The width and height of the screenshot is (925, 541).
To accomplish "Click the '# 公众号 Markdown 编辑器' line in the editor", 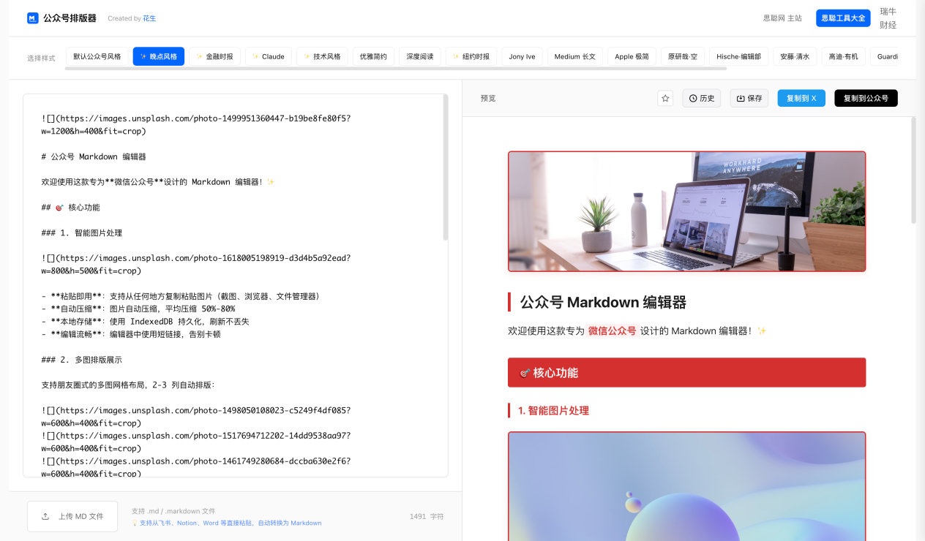I will (x=94, y=156).
